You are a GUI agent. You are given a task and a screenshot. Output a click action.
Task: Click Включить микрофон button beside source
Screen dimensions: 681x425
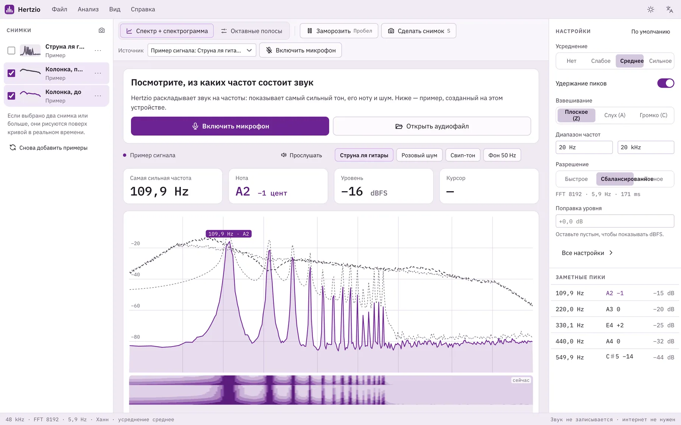(x=300, y=50)
